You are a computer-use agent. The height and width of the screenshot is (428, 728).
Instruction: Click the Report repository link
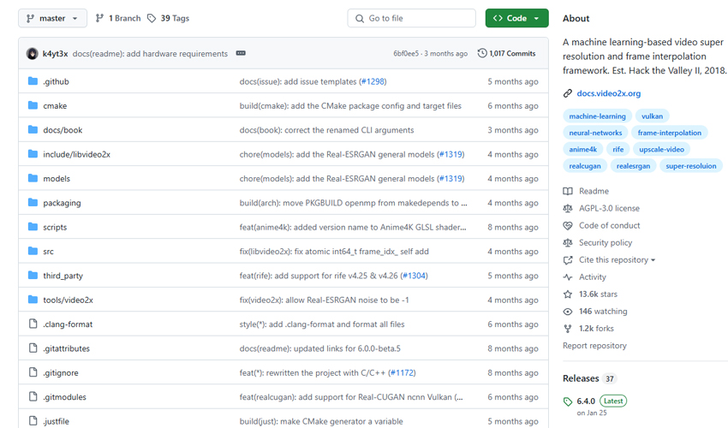point(594,346)
